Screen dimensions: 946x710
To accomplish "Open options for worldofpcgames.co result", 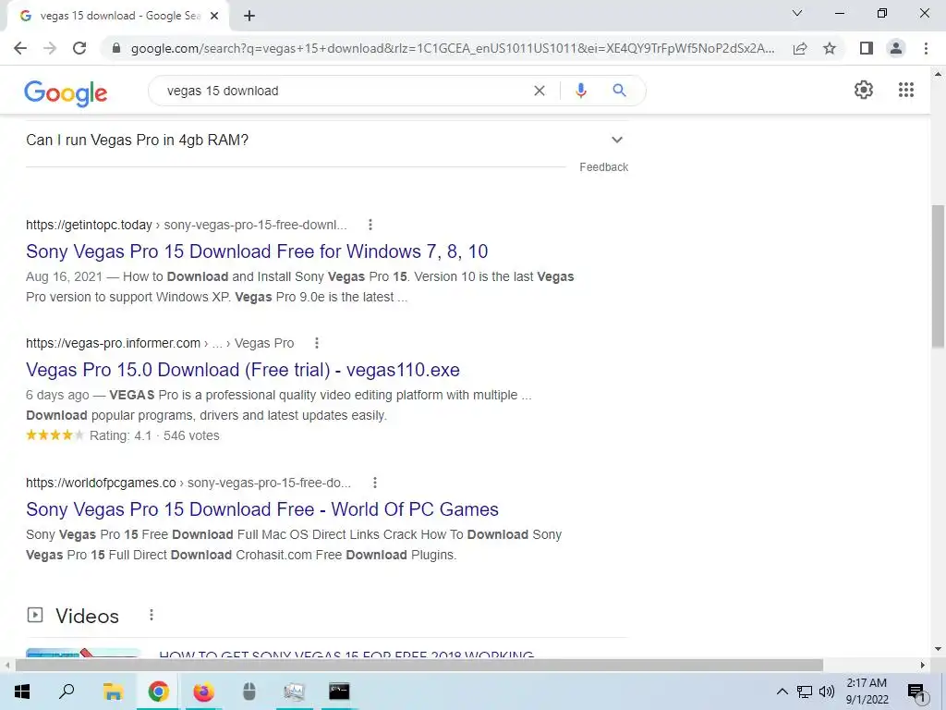I will point(375,483).
